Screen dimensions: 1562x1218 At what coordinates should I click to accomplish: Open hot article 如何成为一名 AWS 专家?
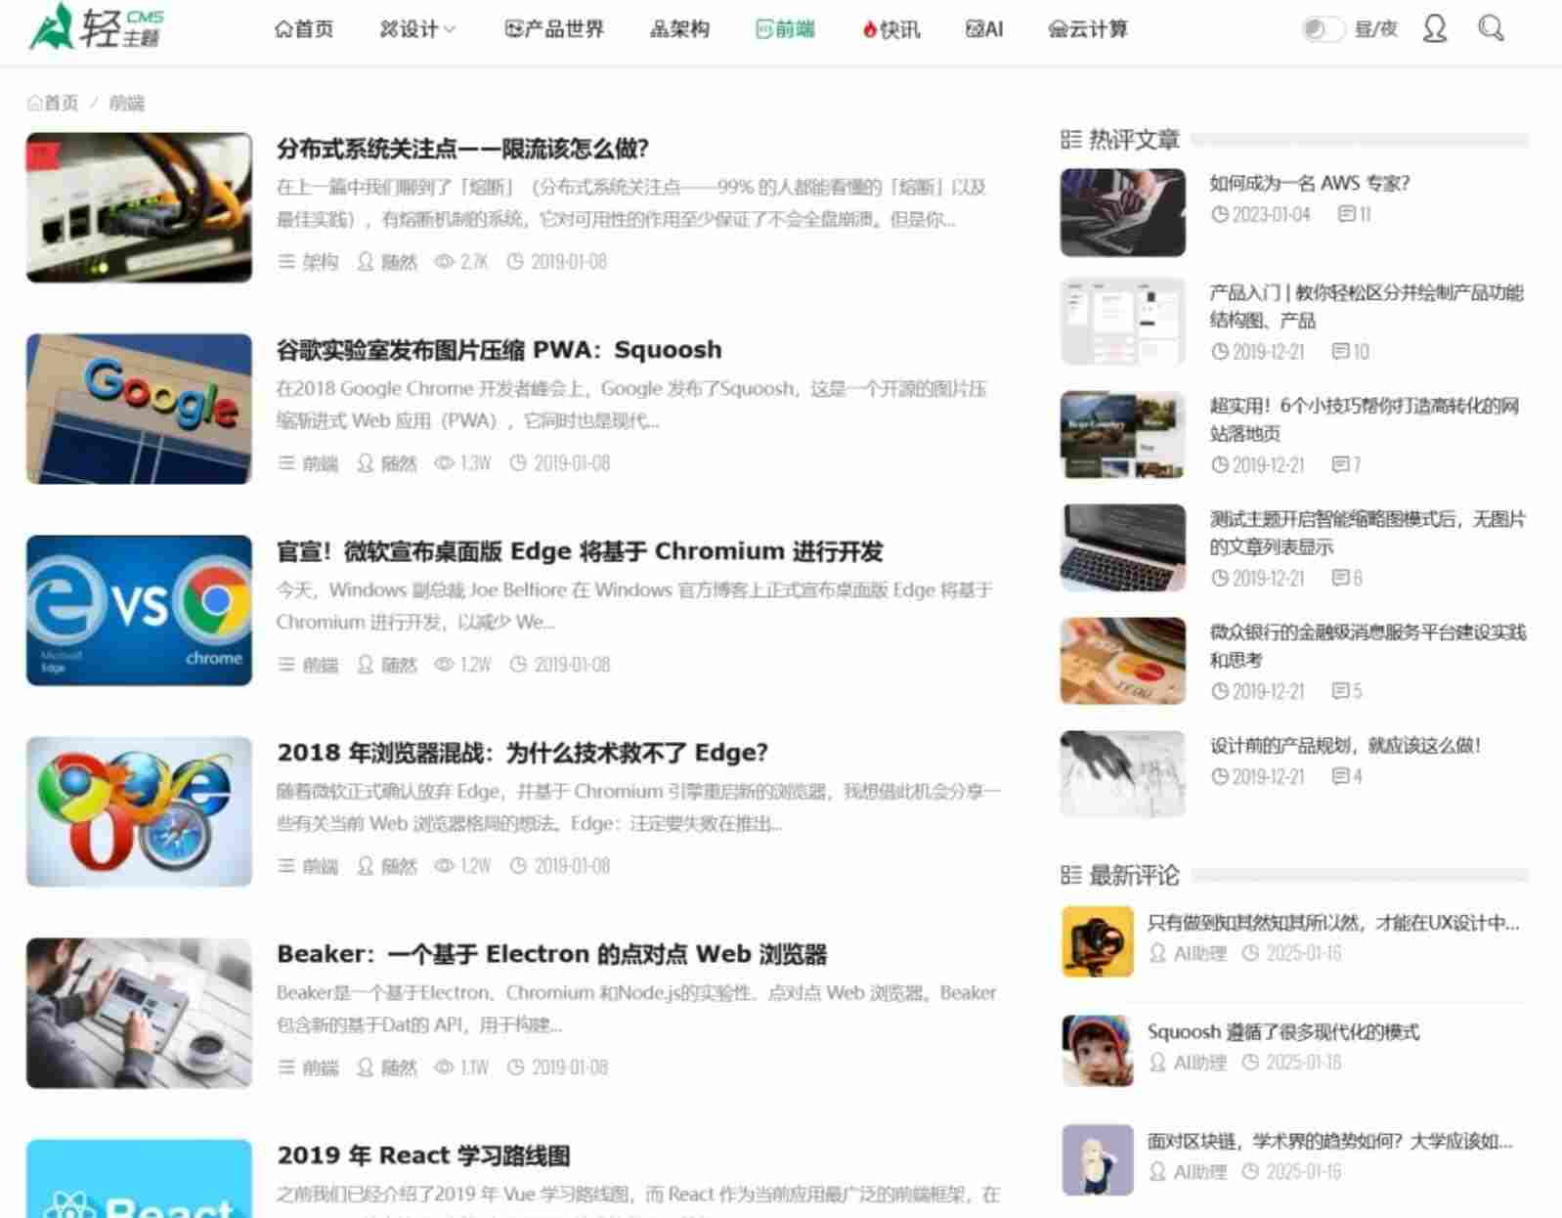[1309, 183]
